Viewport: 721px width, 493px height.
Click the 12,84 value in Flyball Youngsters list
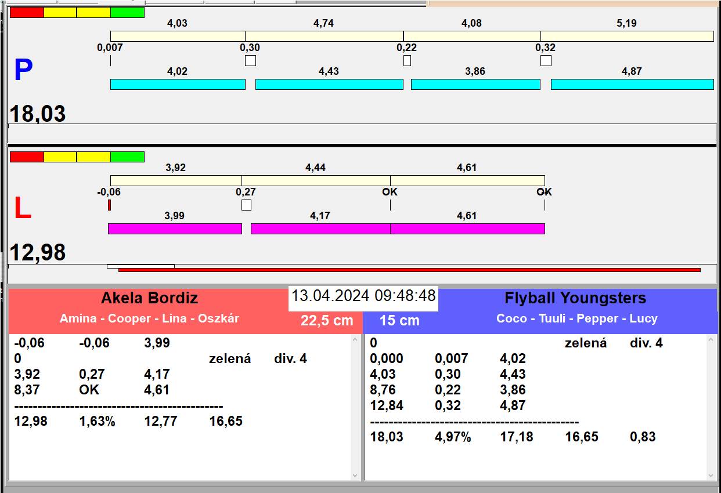click(387, 406)
